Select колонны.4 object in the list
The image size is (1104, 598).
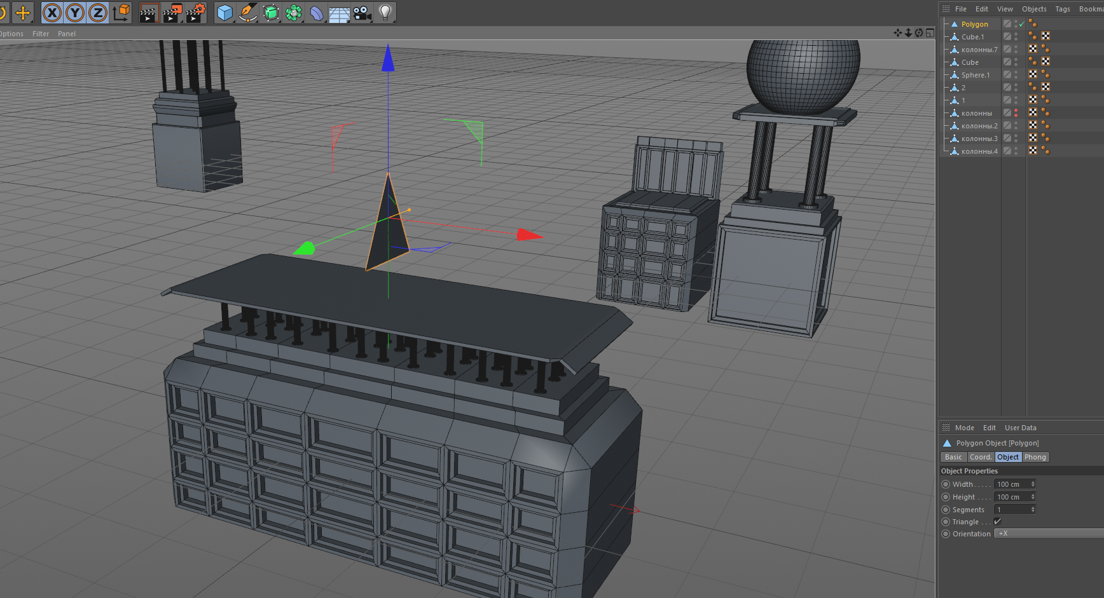(979, 151)
